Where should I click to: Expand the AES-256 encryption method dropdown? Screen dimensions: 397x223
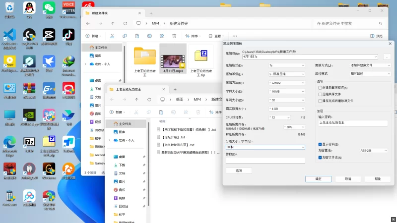[x=372, y=151]
